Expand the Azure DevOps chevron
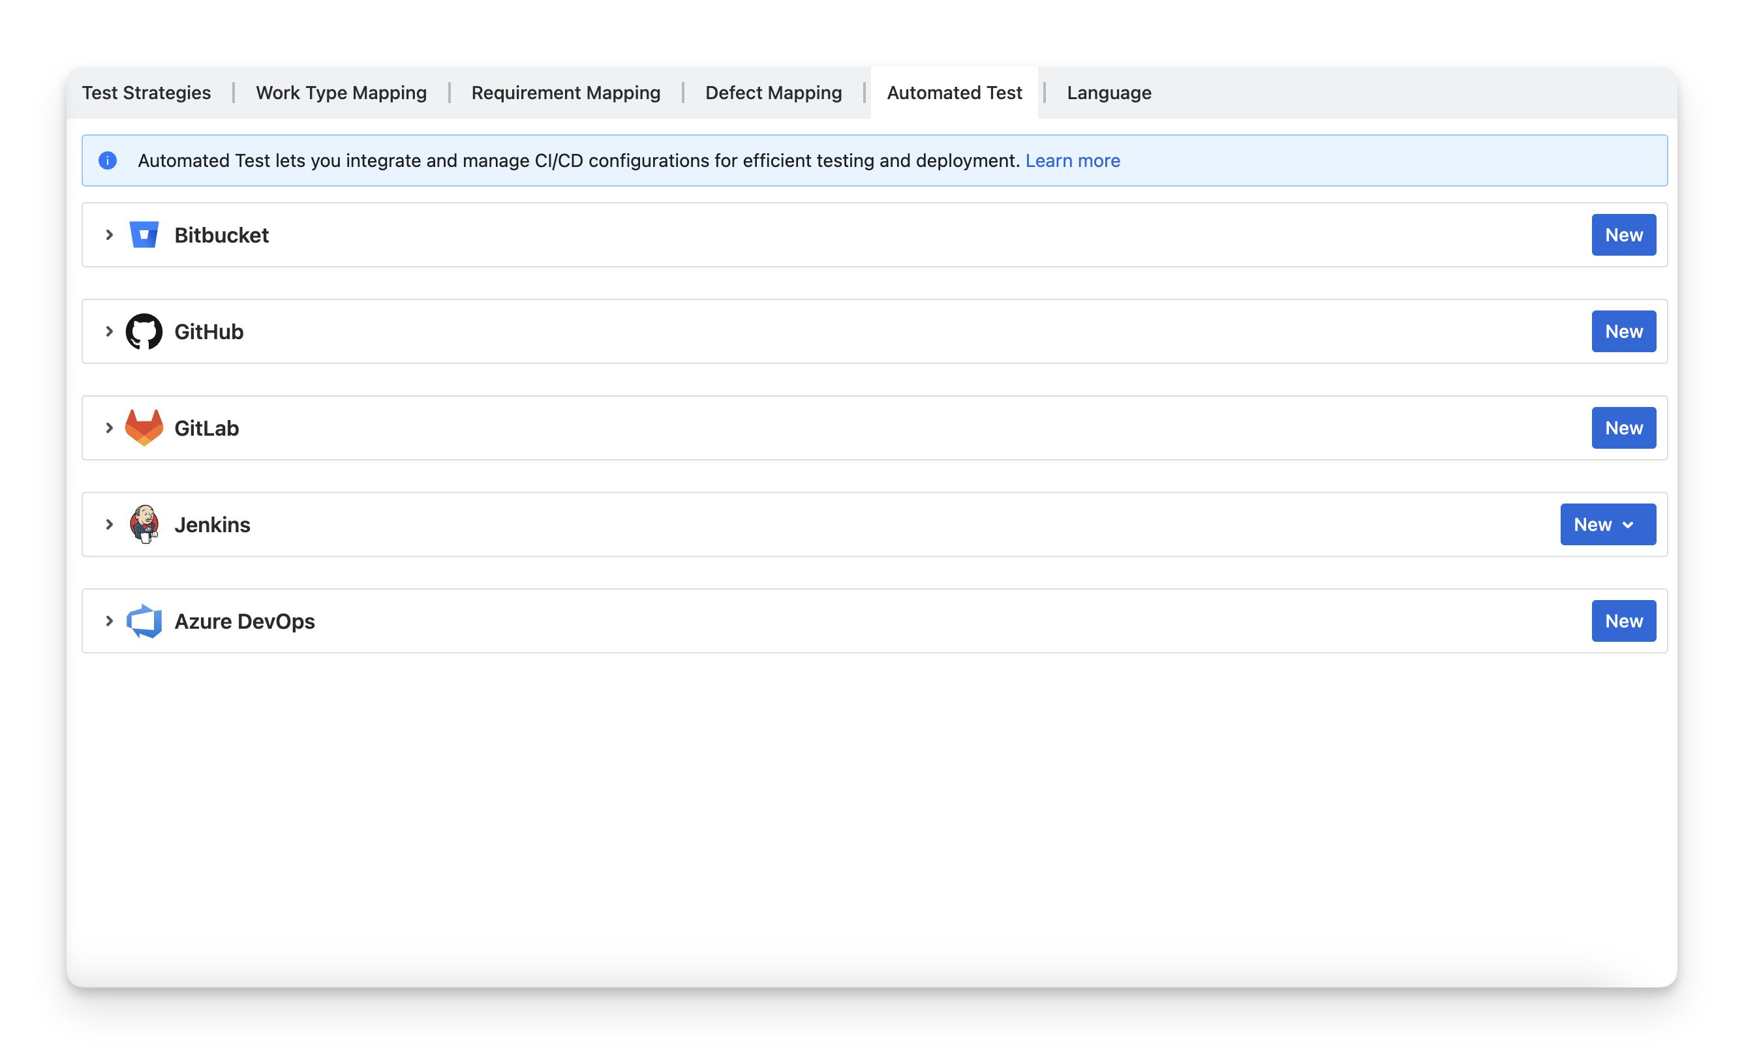The image size is (1744, 1054). point(109,621)
